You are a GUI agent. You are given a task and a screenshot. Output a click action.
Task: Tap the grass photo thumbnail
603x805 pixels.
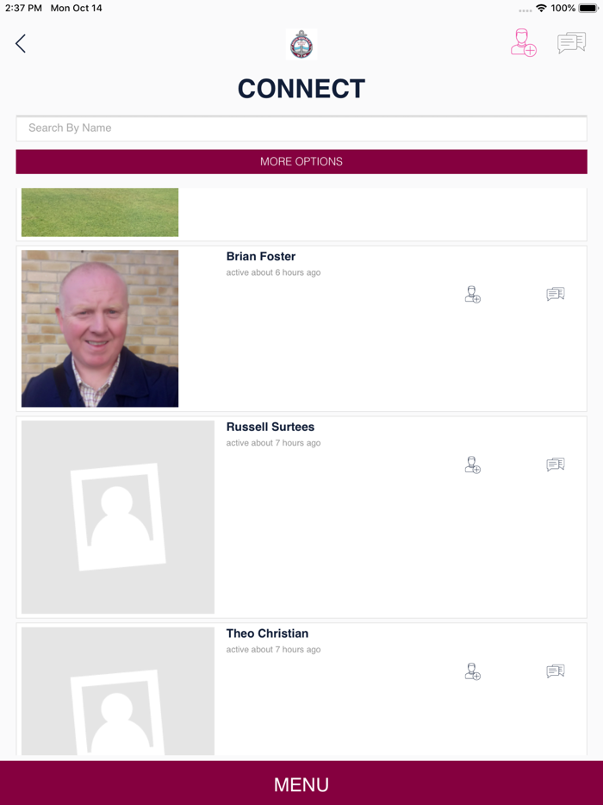coord(100,212)
